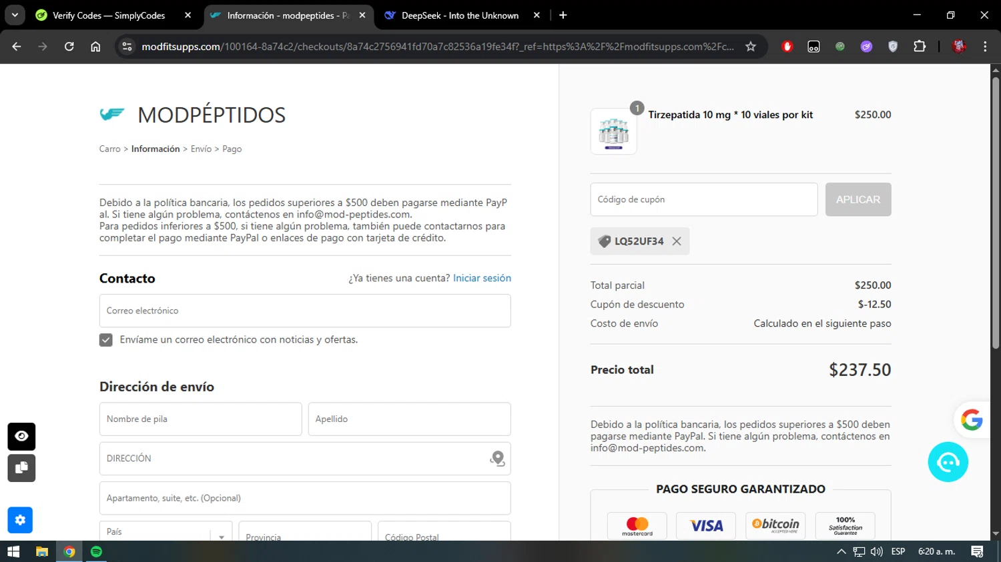The height and width of the screenshot is (562, 1001).
Task: Open the blue gear settings button
Action: point(20,520)
